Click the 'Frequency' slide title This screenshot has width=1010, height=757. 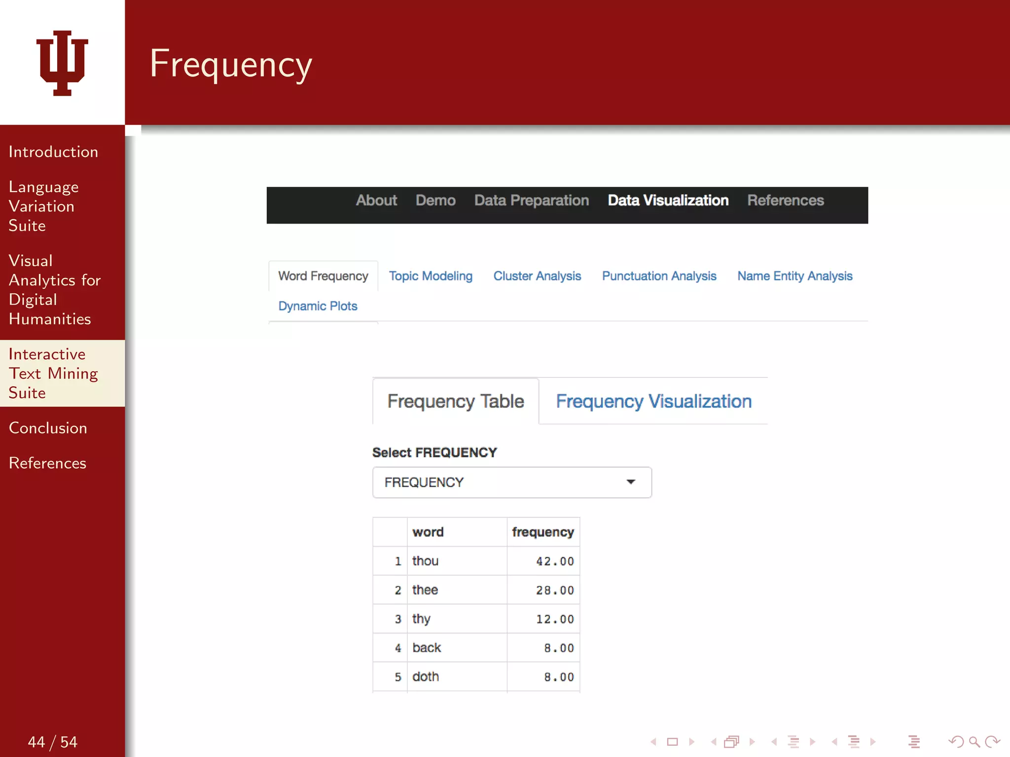[x=231, y=65]
